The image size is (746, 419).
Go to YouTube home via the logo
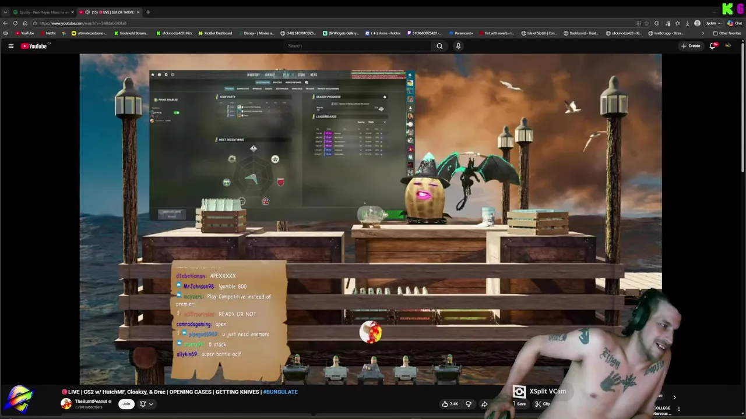tap(34, 46)
